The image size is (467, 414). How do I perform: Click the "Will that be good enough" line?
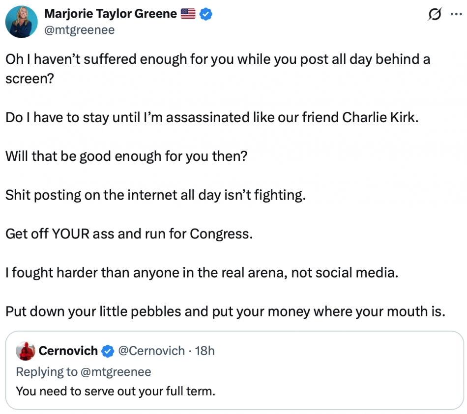[x=126, y=156]
